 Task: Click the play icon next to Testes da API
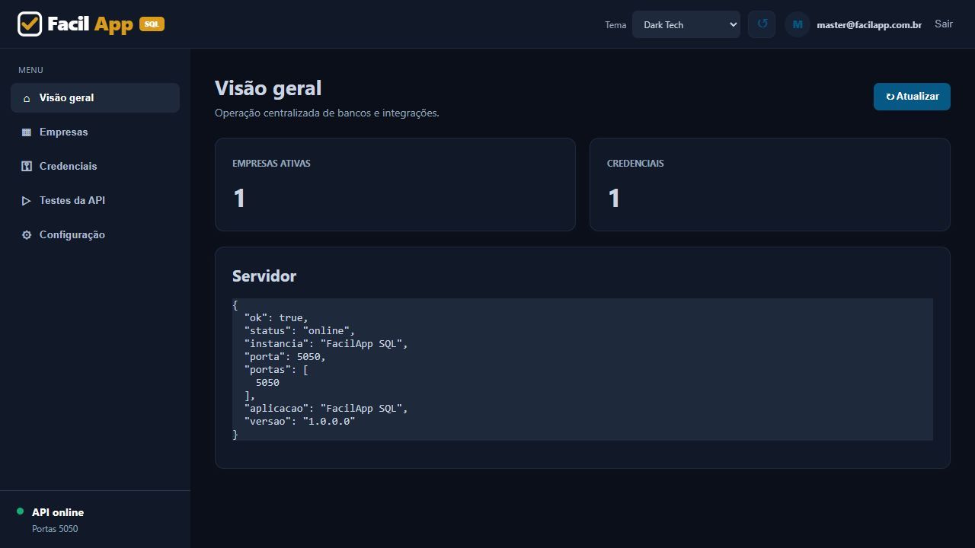point(27,201)
